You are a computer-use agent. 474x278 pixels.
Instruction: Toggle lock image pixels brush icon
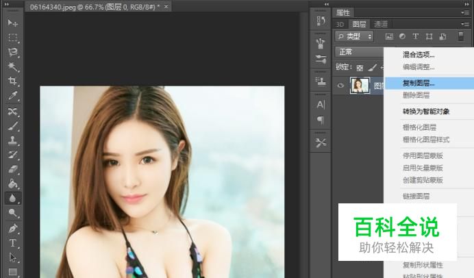(x=373, y=67)
